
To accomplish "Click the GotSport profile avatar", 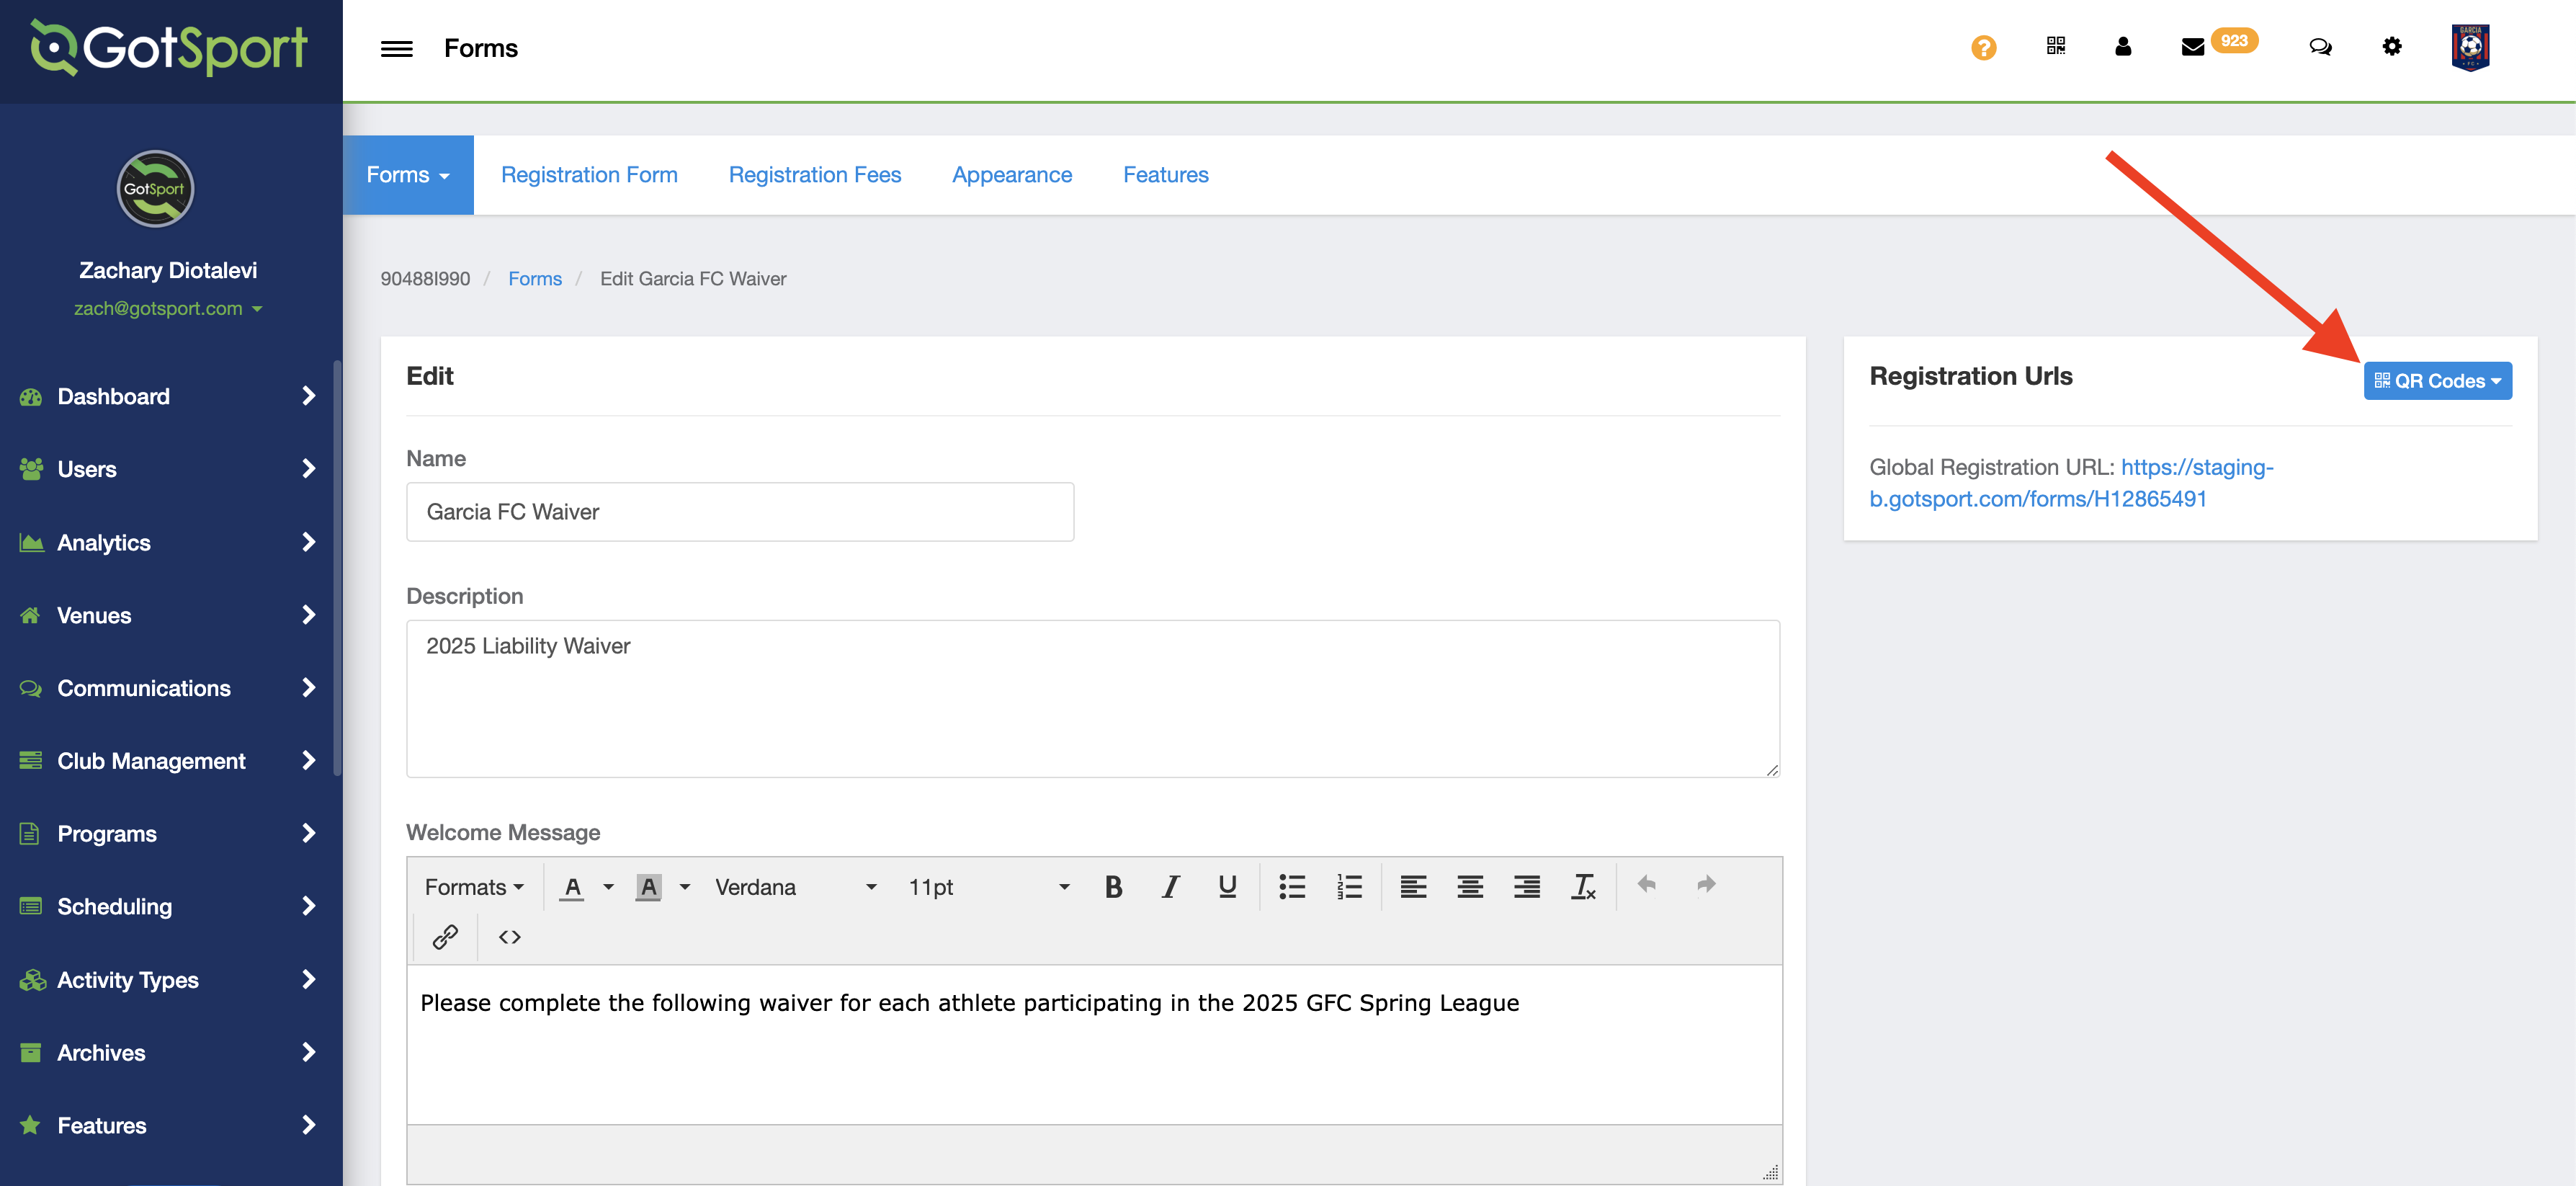I will (155, 189).
